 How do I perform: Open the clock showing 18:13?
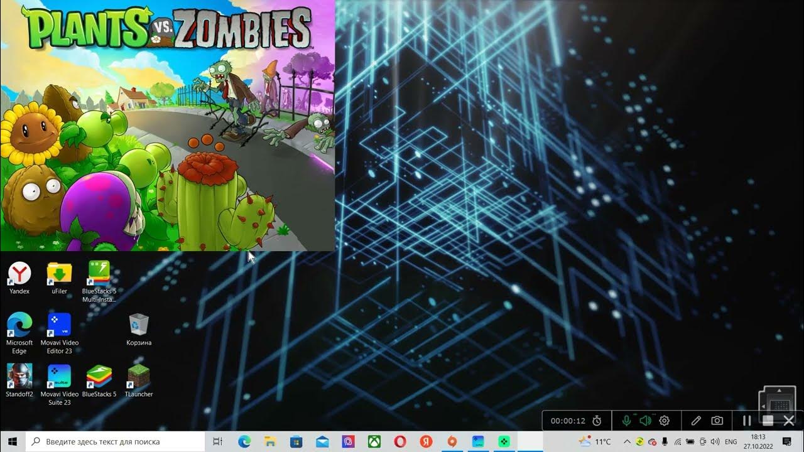click(759, 441)
